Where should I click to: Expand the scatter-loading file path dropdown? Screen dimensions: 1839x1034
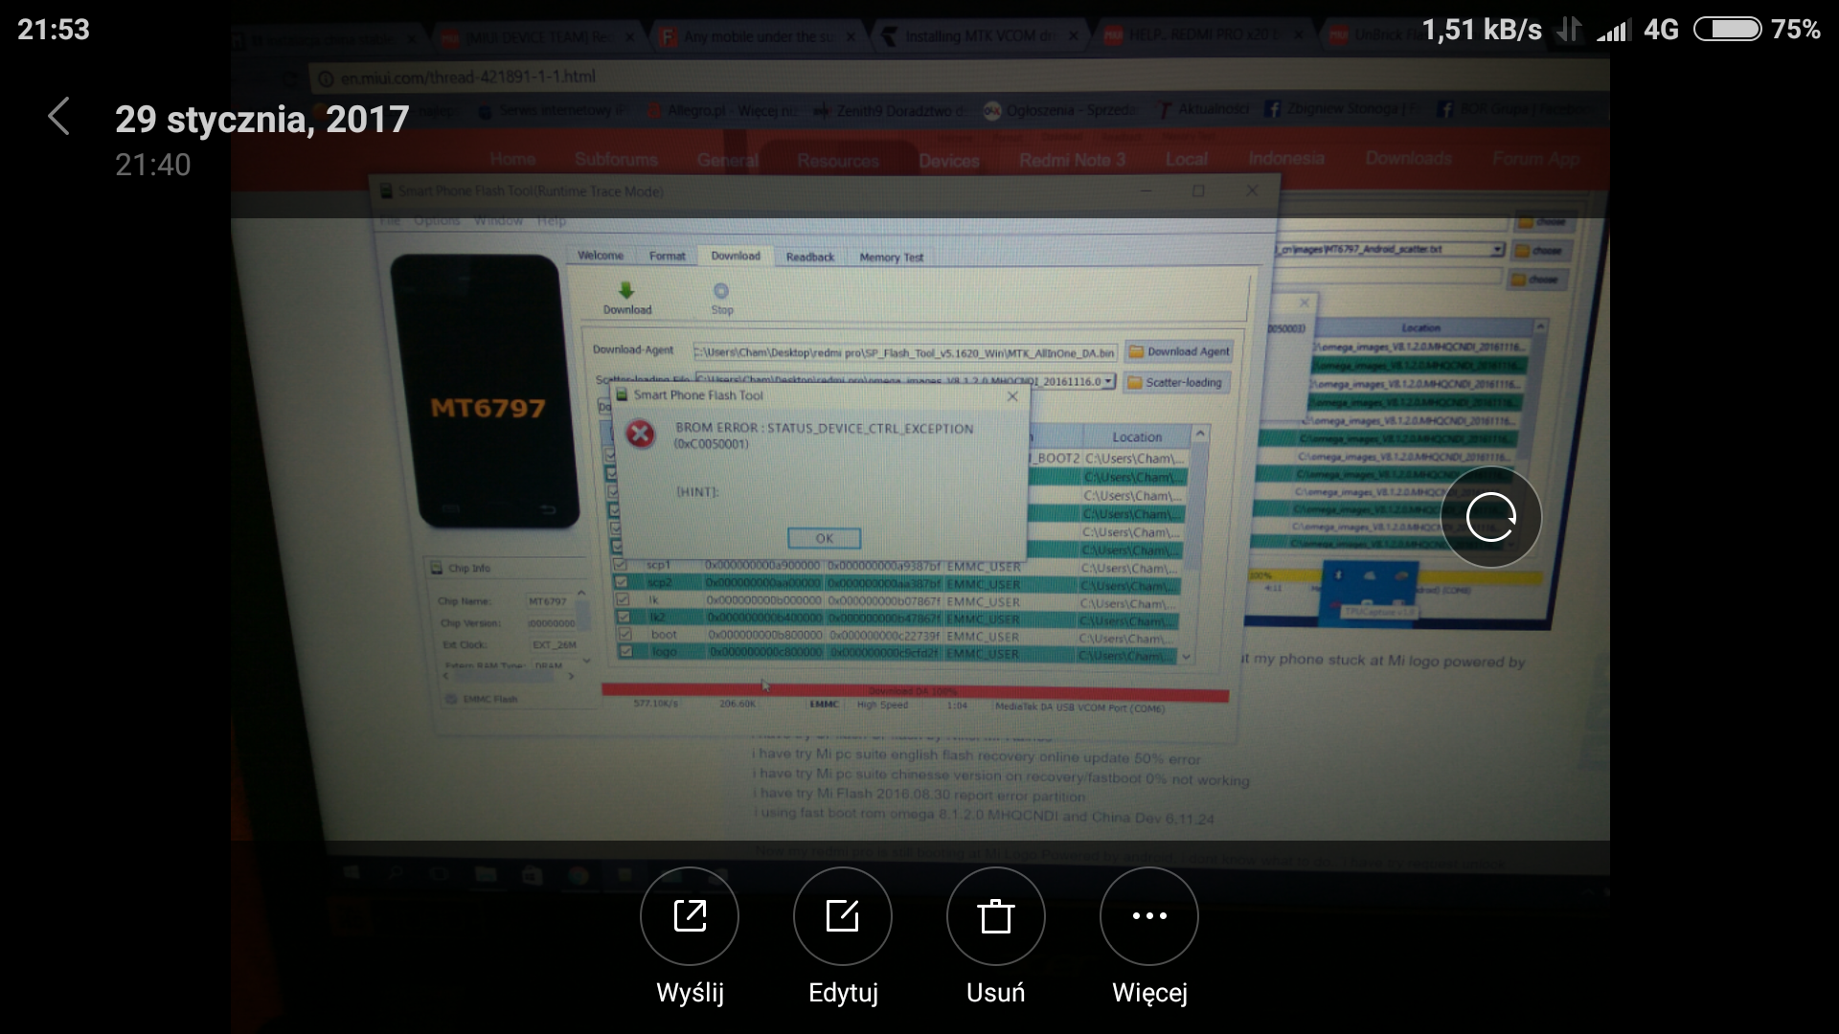click(x=1109, y=381)
